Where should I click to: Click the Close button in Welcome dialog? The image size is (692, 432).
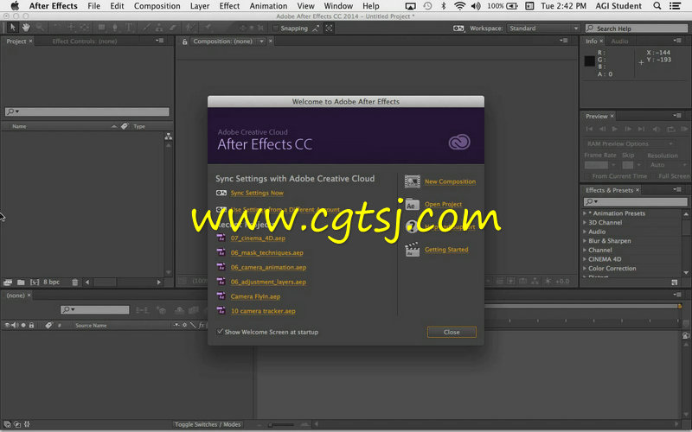[452, 332]
